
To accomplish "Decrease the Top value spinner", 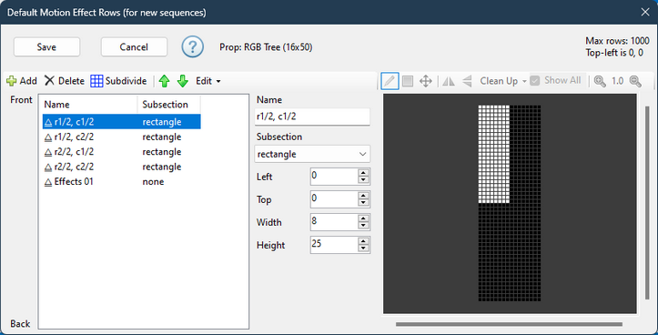I will click(x=363, y=203).
